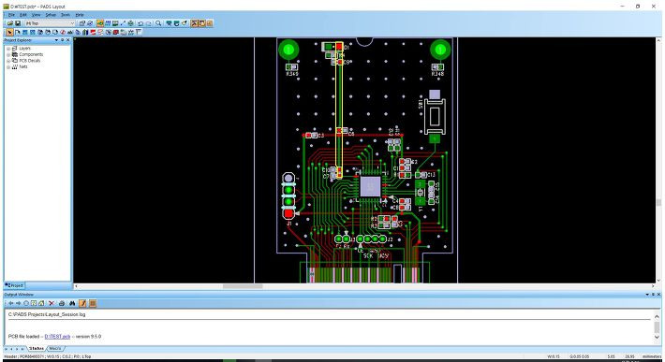Click the last drafting toolbar options icon

(x=139, y=32)
